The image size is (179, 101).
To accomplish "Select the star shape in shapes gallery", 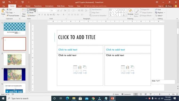I will tap(124, 15).
